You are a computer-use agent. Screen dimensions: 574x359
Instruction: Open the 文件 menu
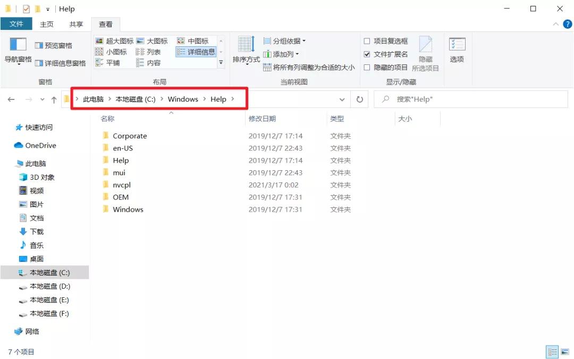click(16, 23)
